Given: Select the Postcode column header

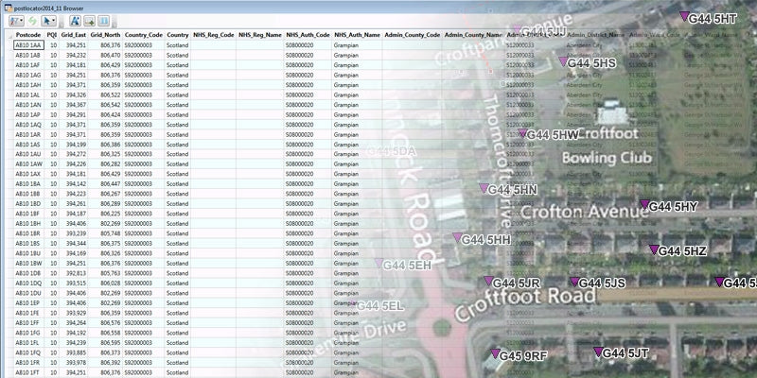Looking at the screenshot, I should coord(28,35).
